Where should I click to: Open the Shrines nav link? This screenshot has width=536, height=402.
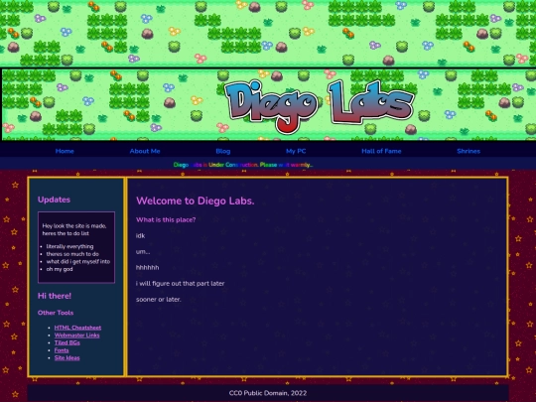click(x=469, y=151)
